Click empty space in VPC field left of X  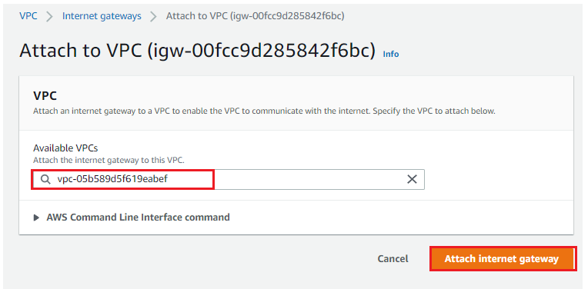coord(309,179)
